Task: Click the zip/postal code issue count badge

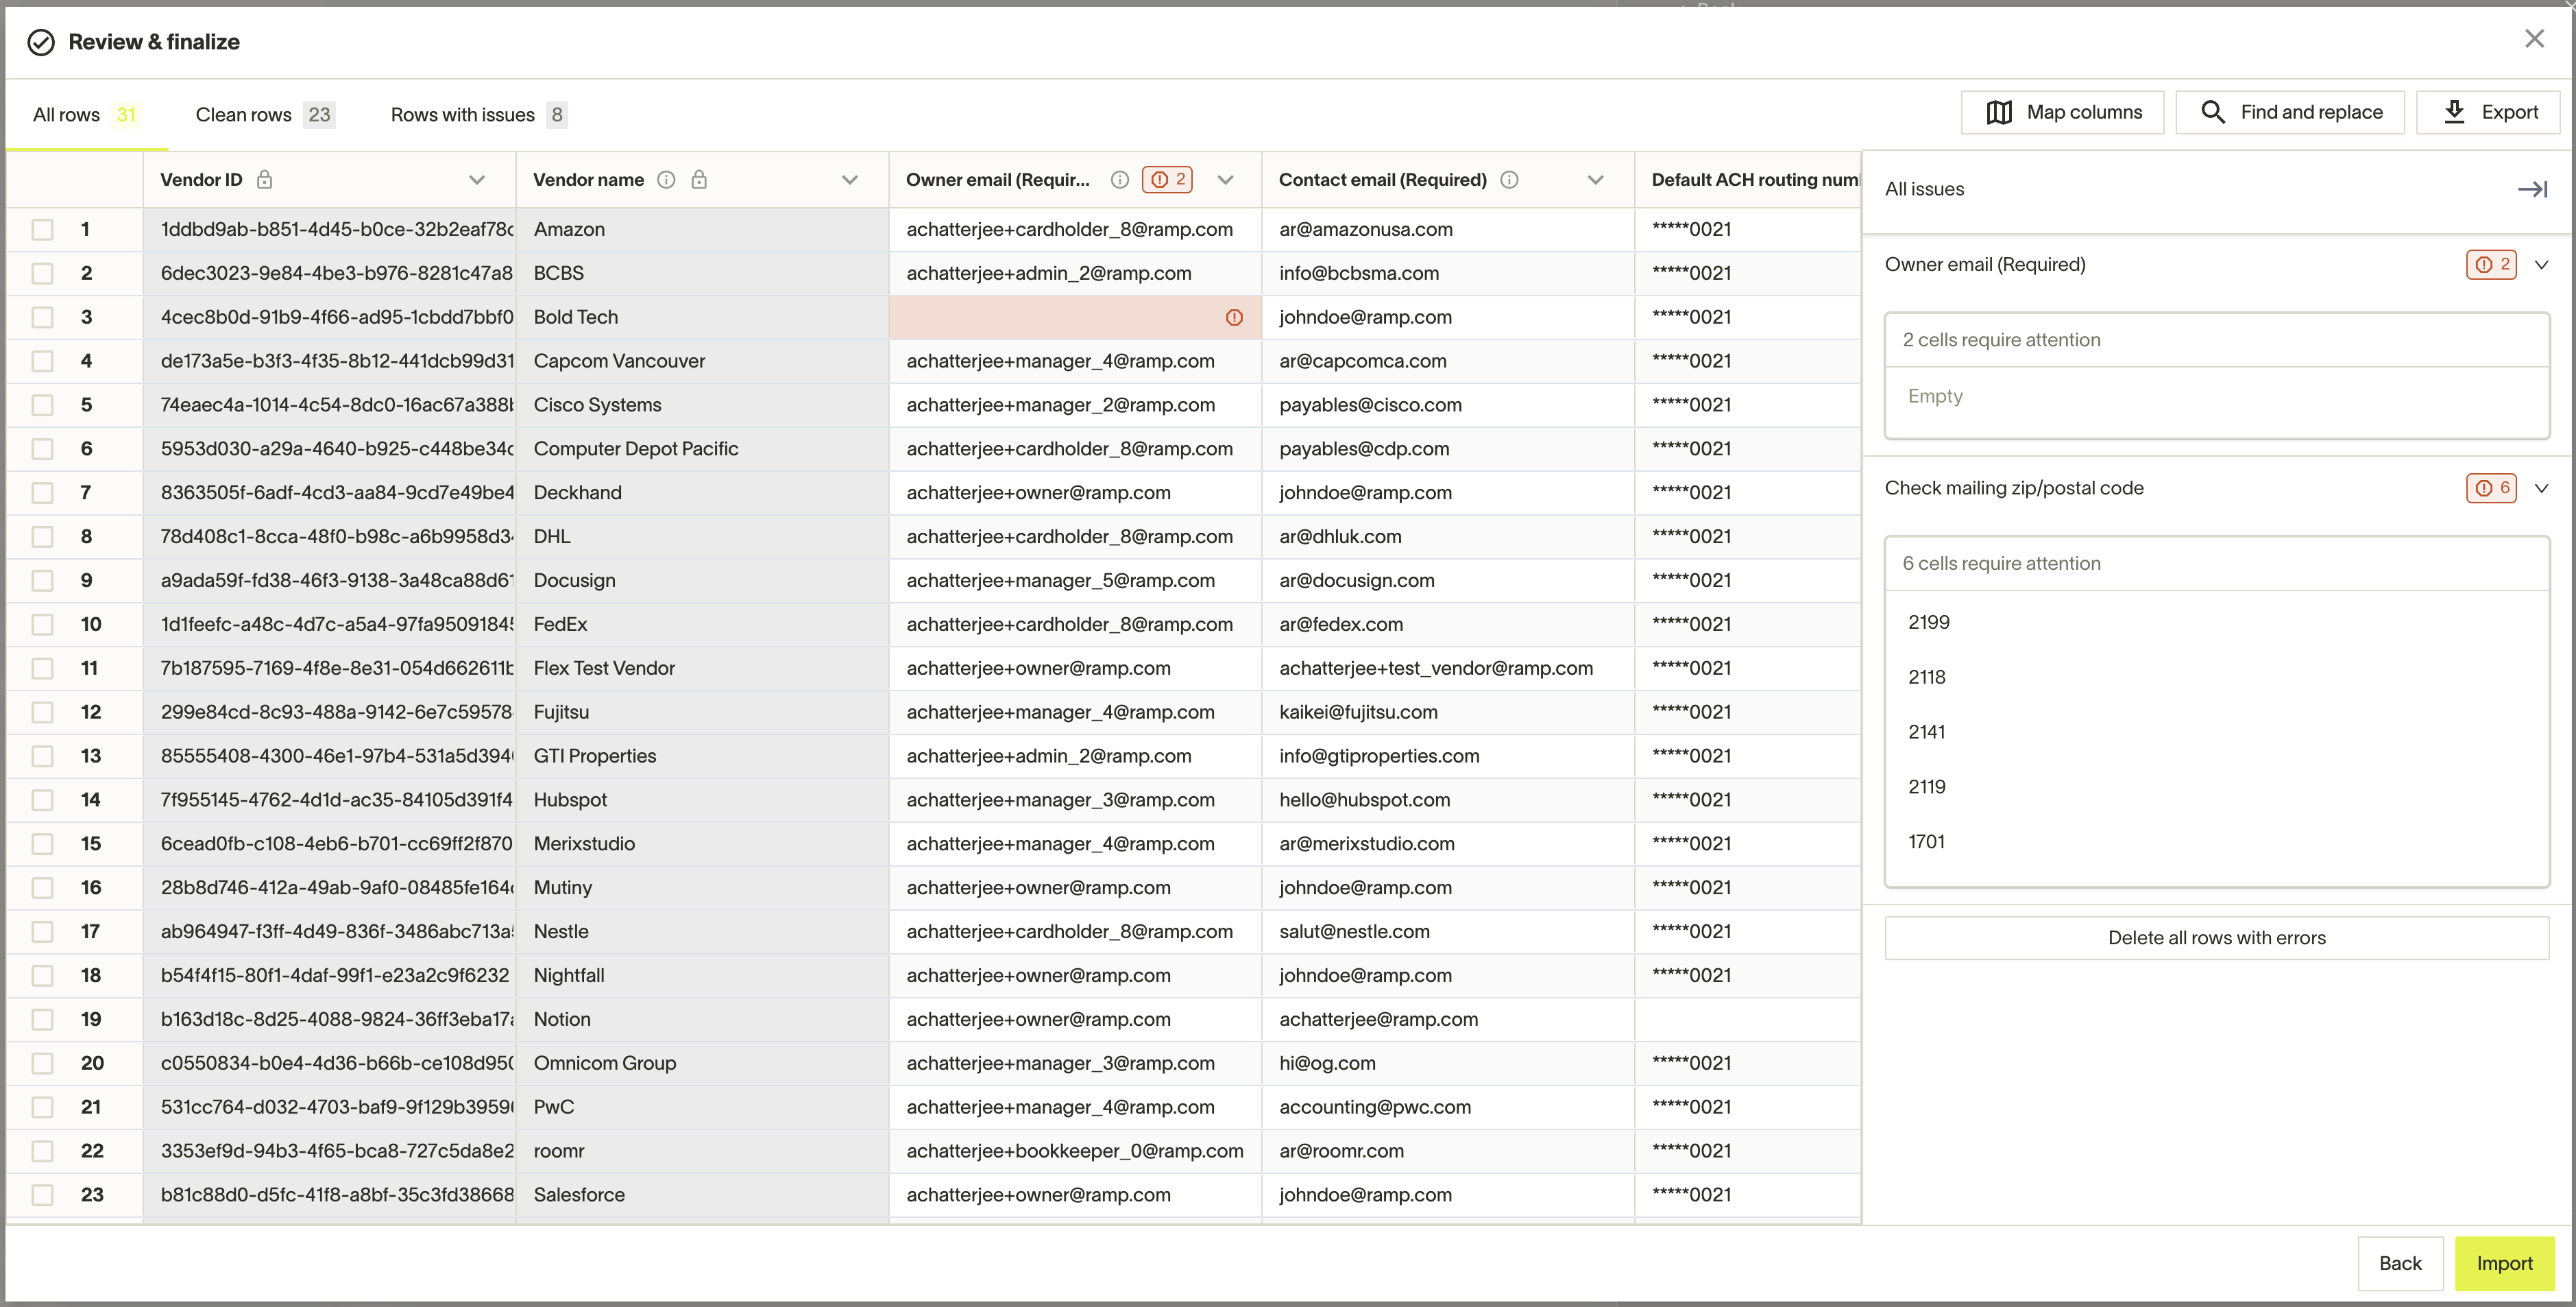Action: coord(2491,488)
